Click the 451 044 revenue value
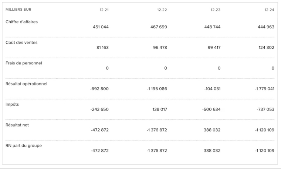 click(x=100, y=27)
